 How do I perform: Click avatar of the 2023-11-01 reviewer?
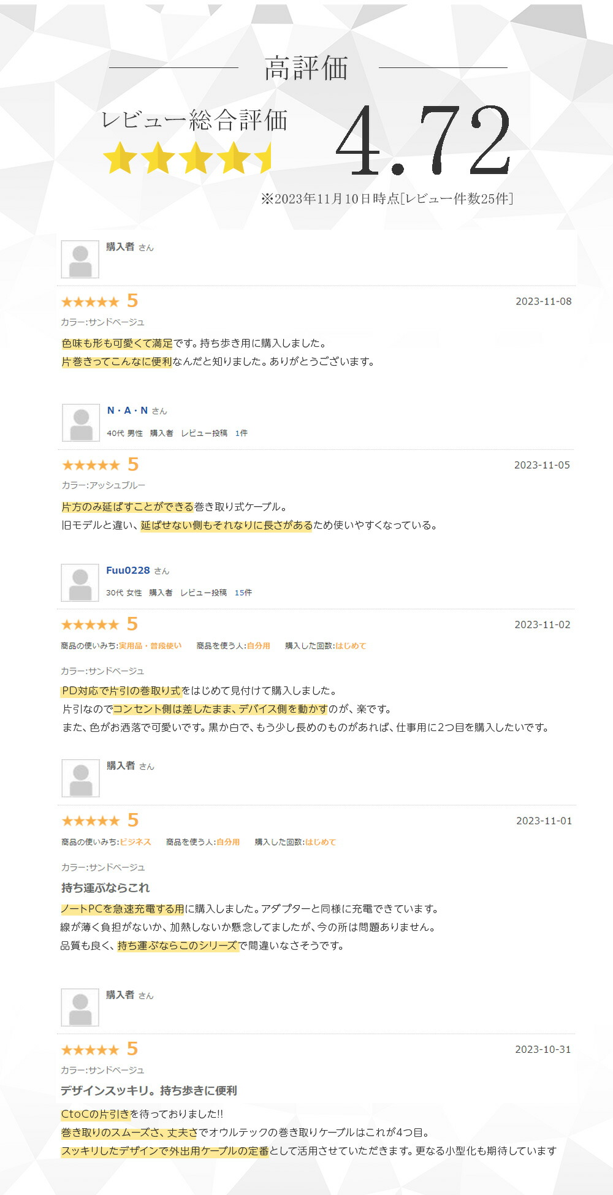(81, 778)
